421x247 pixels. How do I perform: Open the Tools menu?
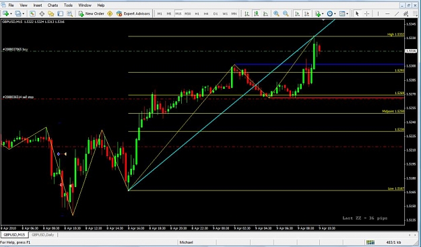[x=68, y=5]
